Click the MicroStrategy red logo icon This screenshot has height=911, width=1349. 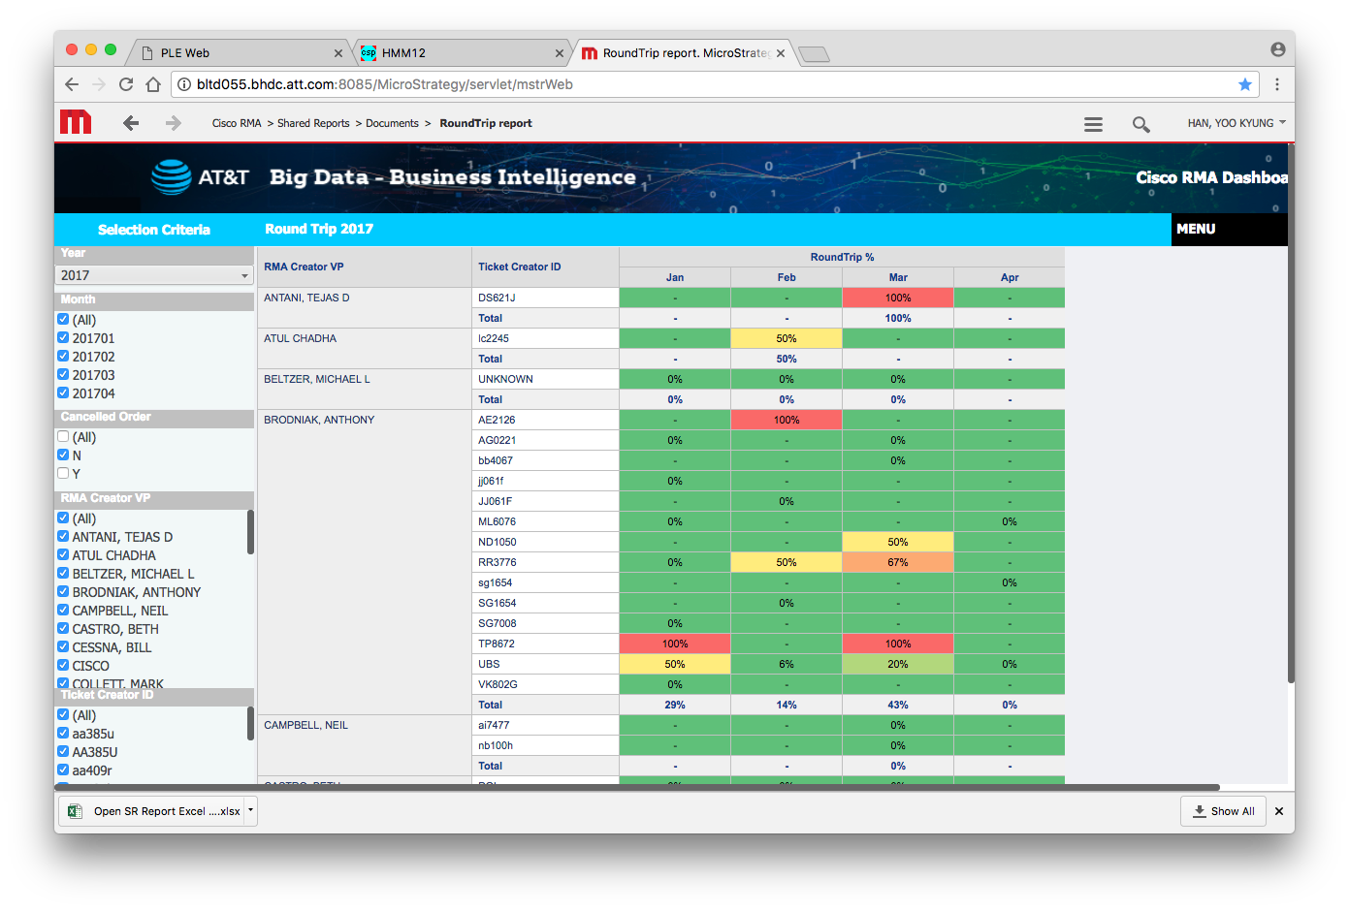click(x=76, y=122)
